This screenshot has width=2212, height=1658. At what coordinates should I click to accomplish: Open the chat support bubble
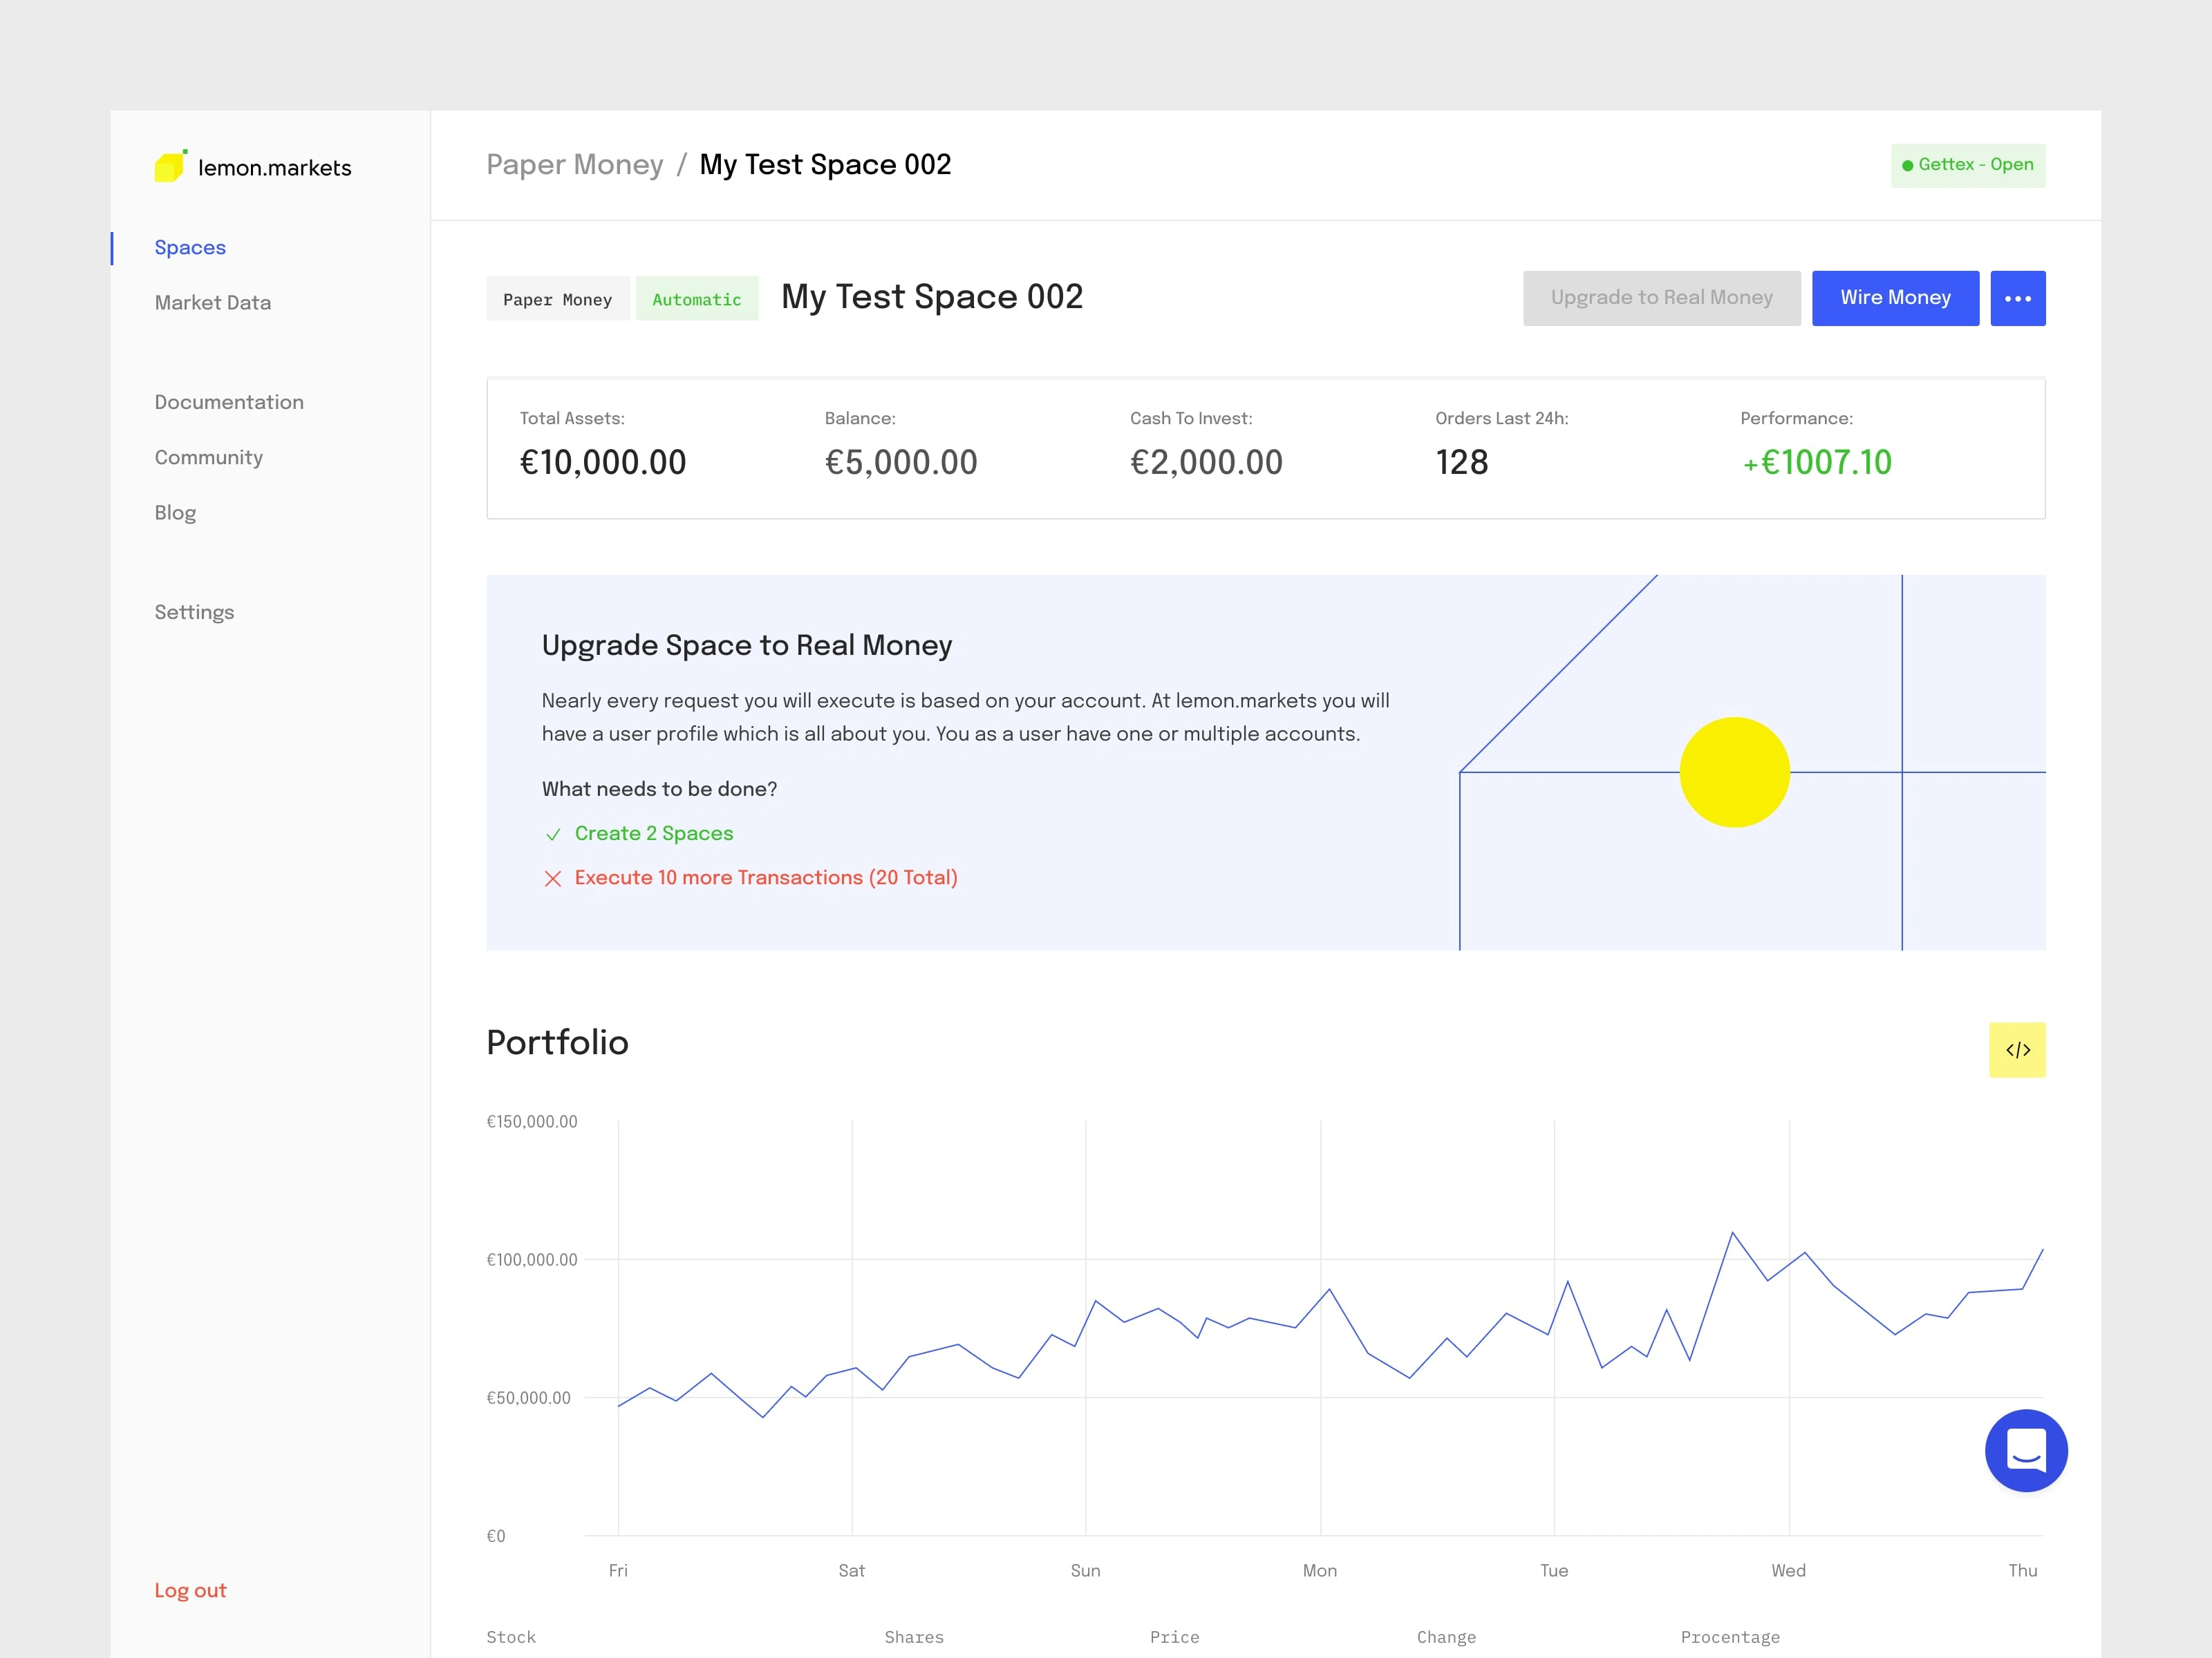[x=2026, y=1450]
